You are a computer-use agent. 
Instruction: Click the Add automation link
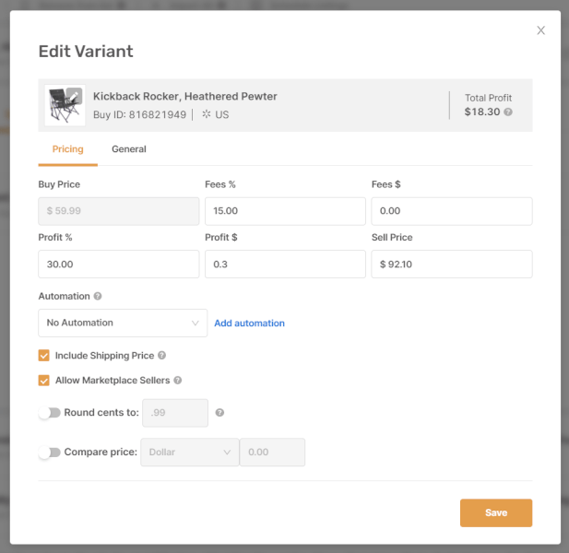click(249, 324)
